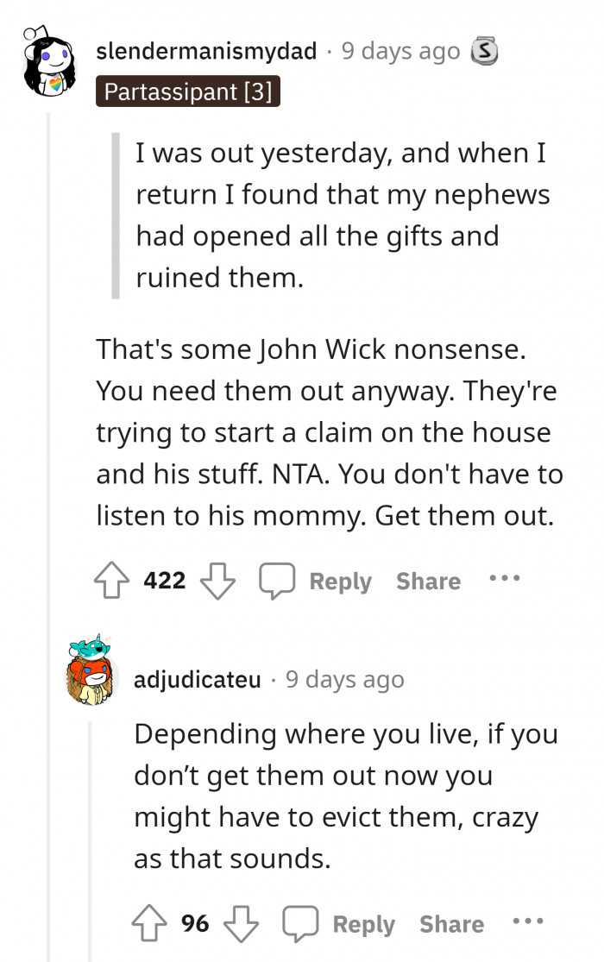The width and height of the screenshot is (604, 962).
Task: Open adjudicateu username link
Action: tap(198, 680)
